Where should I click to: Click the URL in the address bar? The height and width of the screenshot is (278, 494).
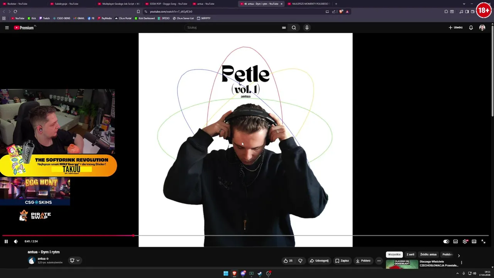[x=171, y=12]
